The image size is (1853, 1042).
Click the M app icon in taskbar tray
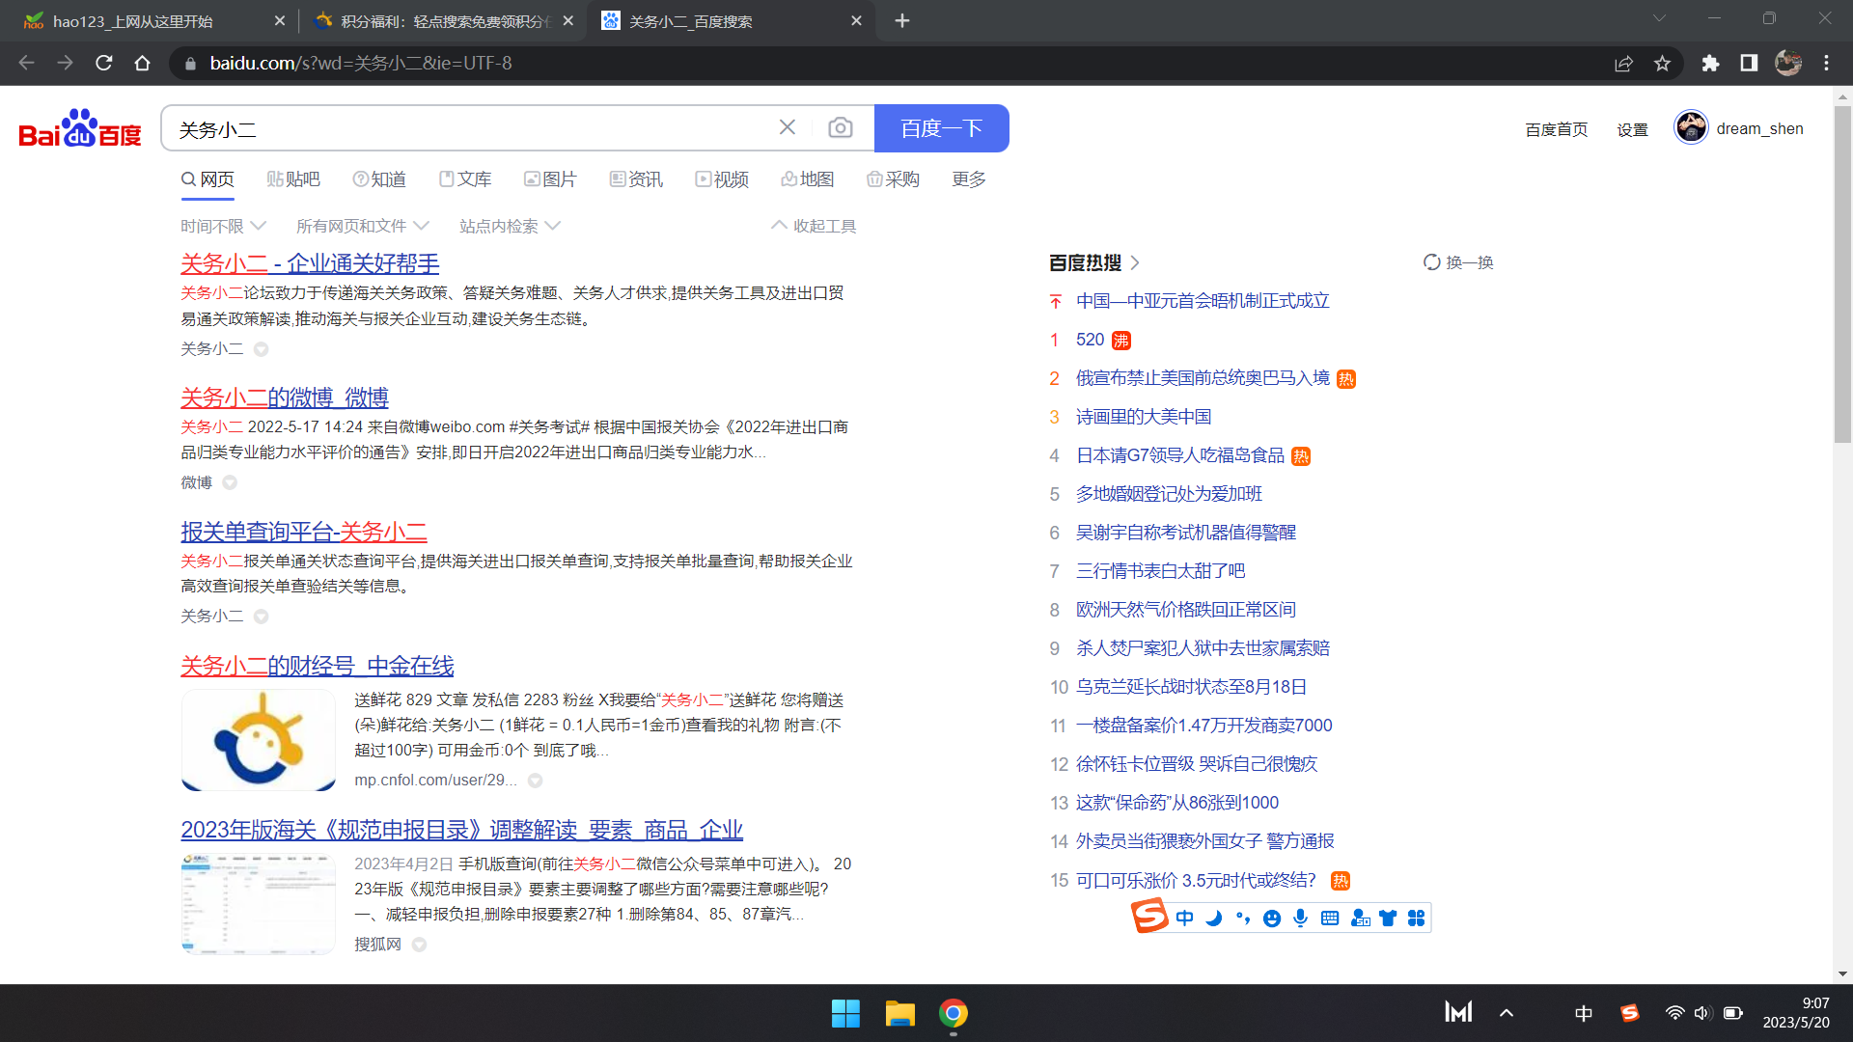[x=1458, y=1012]
